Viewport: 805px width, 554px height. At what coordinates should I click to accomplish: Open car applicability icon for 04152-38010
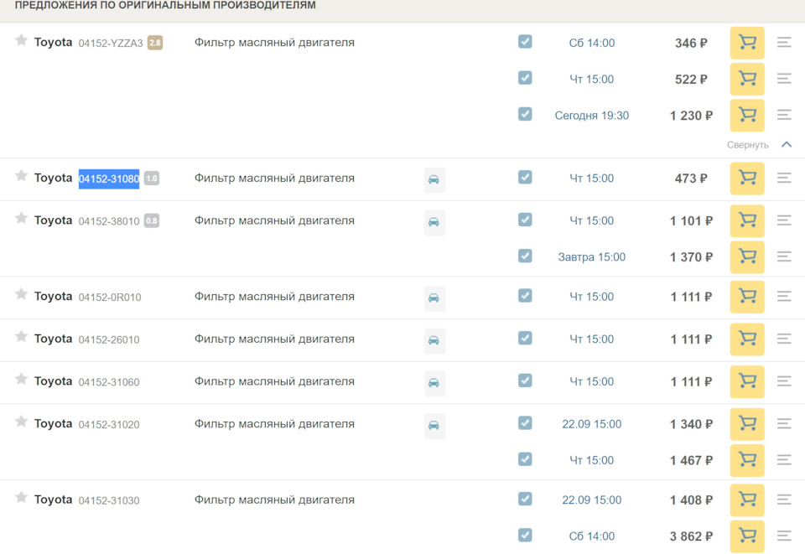coord(434,222)
